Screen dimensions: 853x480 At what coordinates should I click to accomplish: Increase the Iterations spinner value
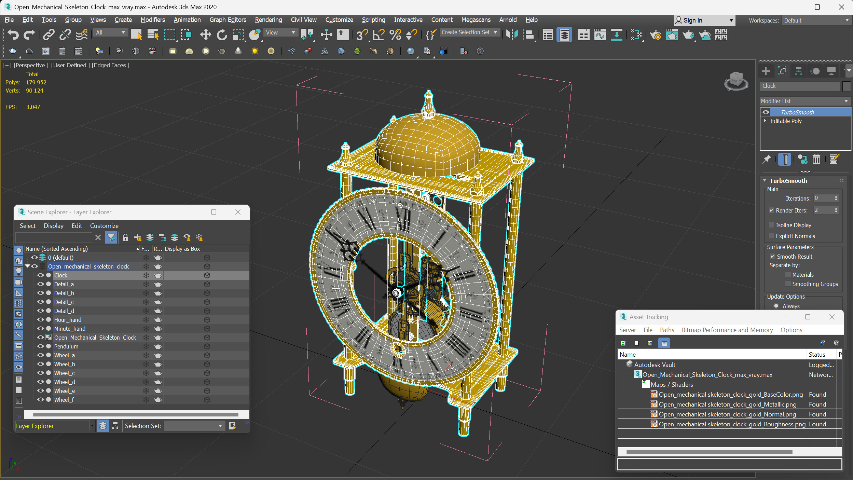coord(836,197)
